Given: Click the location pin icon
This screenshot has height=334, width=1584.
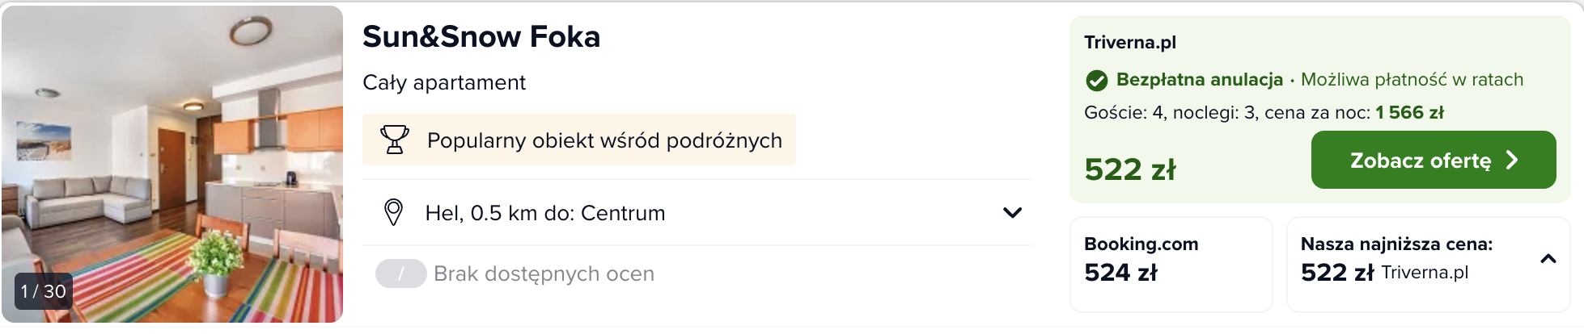Looking at the screenshot, I should (x=393, y=213).
